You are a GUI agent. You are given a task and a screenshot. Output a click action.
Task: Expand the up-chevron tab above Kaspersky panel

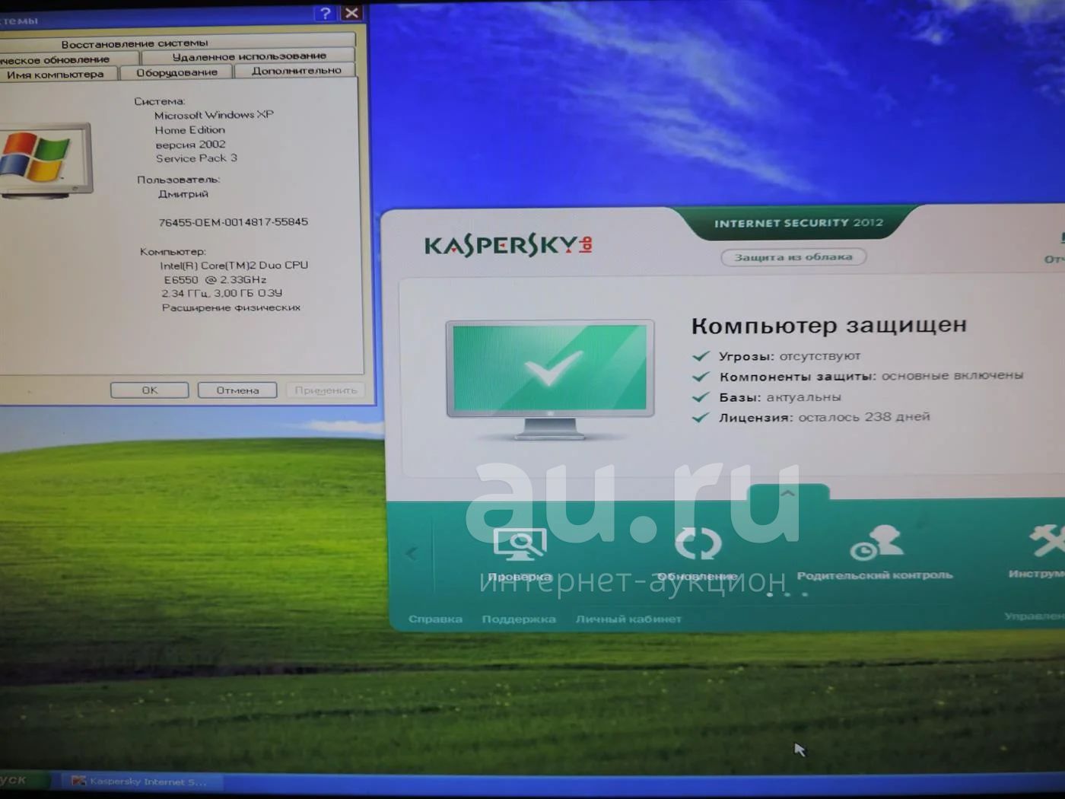pos(788,493)
